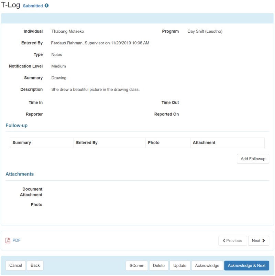Click the Next navigation button

[258, 241]
